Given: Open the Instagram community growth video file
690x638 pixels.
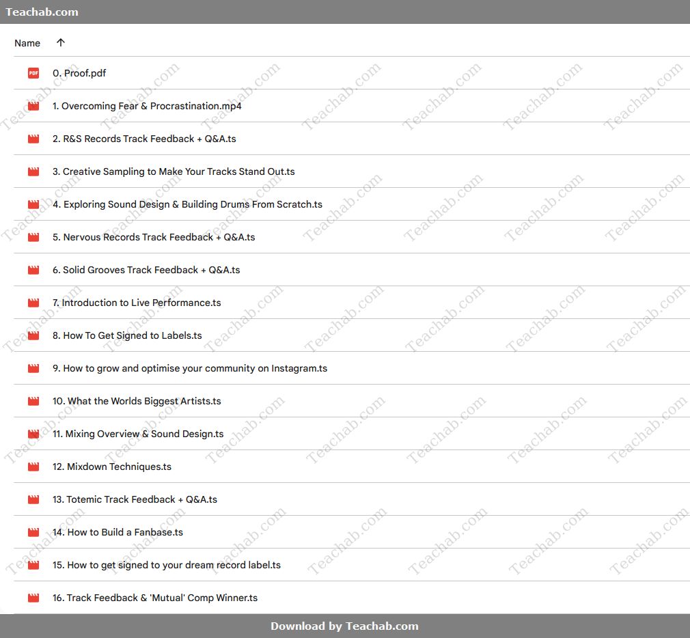Looking at the screenshot, I should click(190, 368).
